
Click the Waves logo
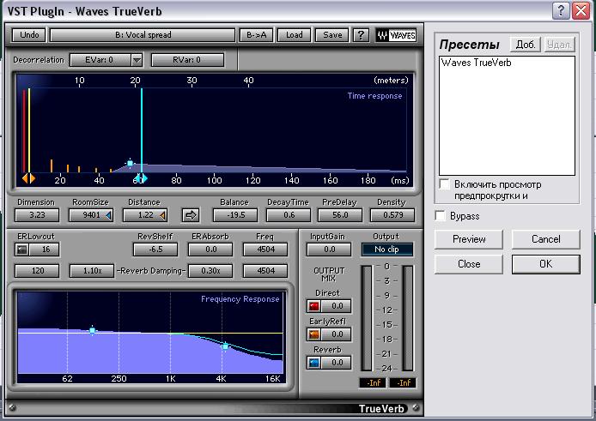[396, 35]
